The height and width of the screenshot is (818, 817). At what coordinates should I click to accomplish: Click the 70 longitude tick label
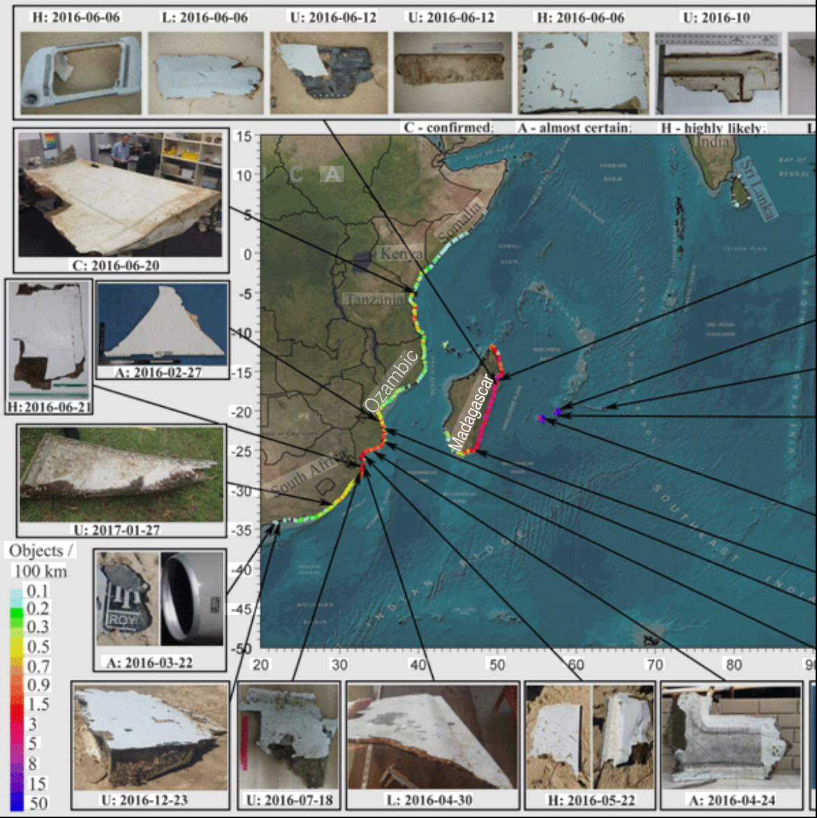(x=654, y=664)
